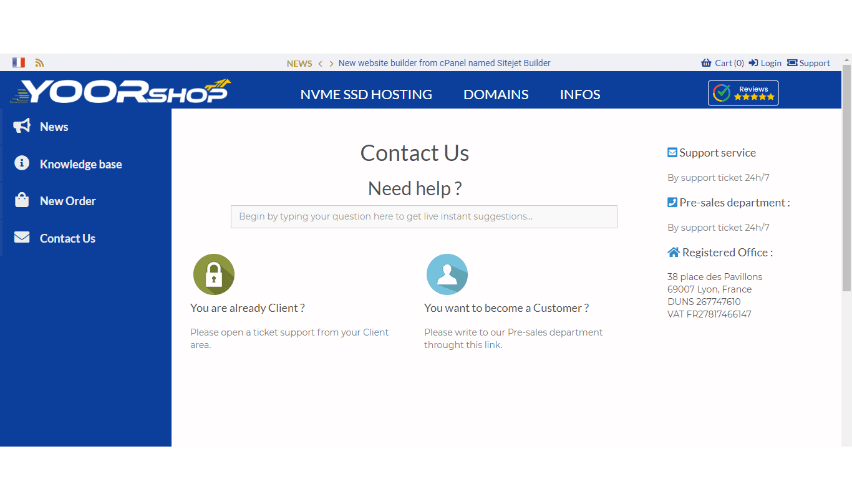Click the Support service envelope icon
852x479 pixels.
point(672,152)
